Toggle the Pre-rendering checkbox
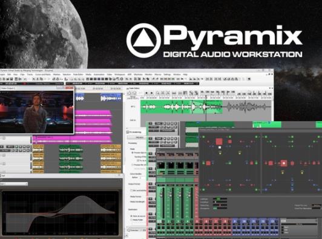The height and width of the screenshot is (239, 322). (x=128, y=133)
